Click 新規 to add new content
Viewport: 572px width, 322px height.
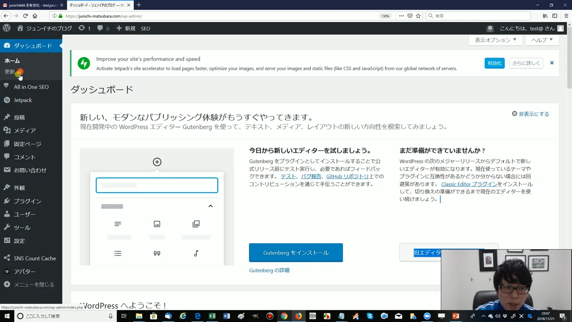point(126,28)
